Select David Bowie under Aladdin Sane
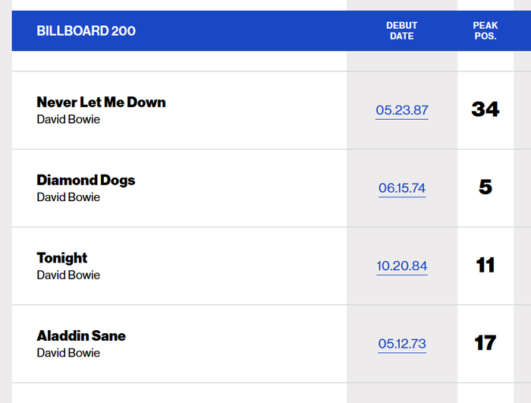531x403 pixels. (68, 353)
